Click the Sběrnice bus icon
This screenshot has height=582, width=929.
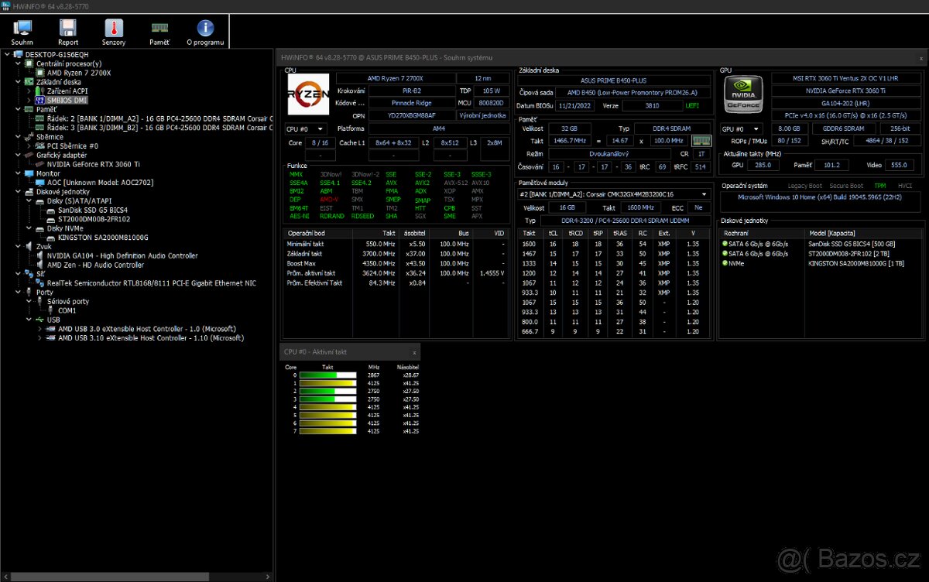(x=29, y=136)
